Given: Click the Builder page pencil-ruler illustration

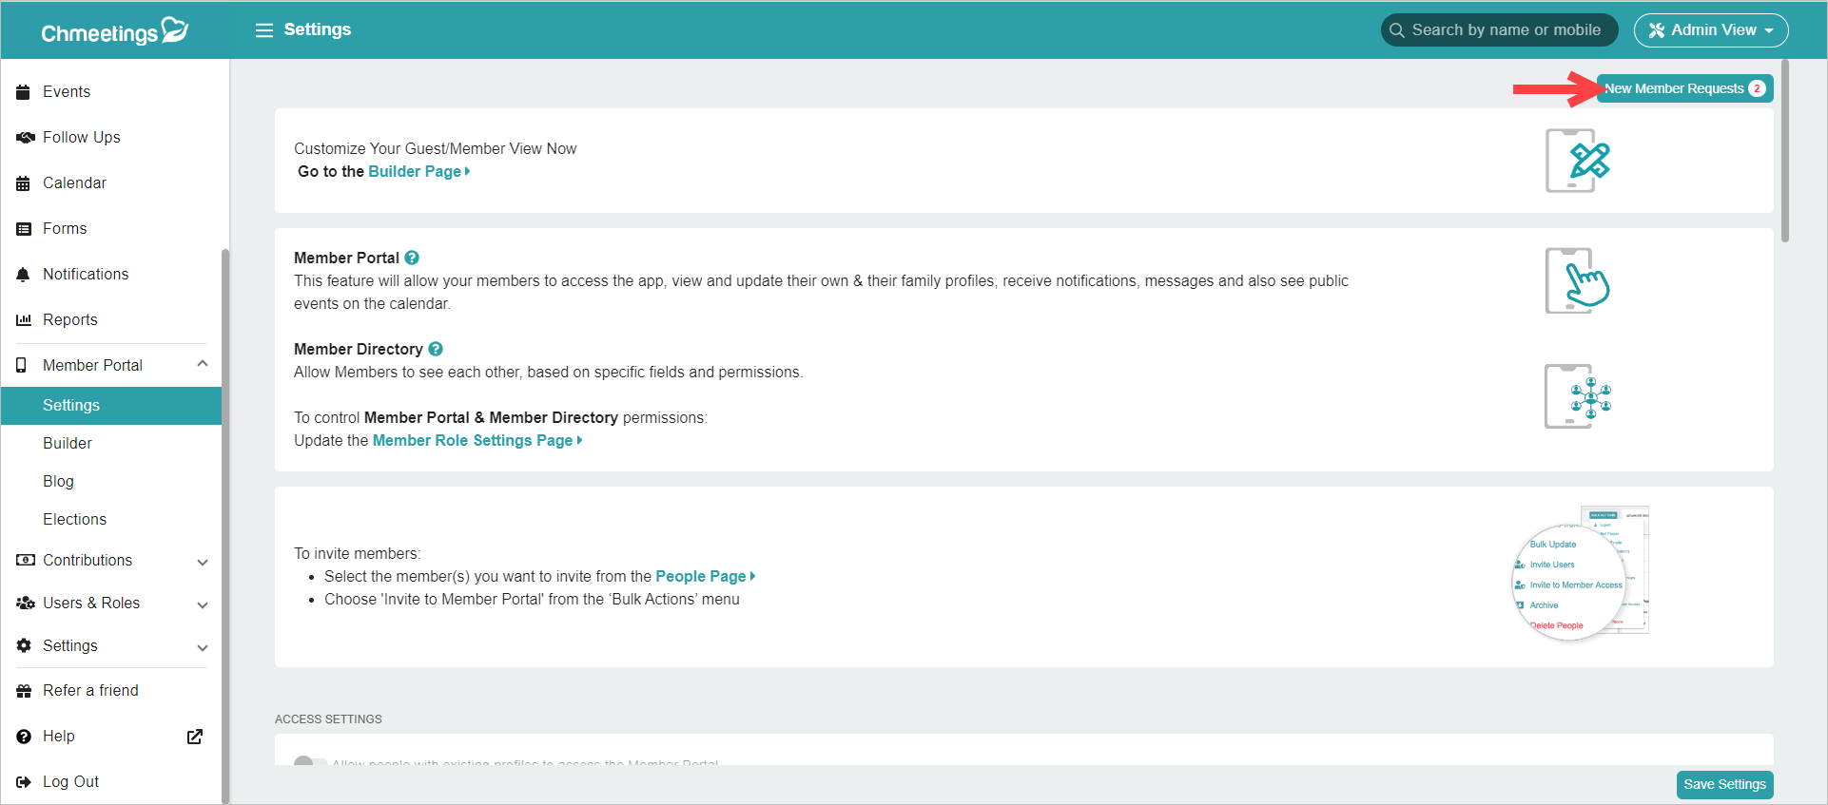Looking at the screenshot, I should click(x=1578, y=161).
